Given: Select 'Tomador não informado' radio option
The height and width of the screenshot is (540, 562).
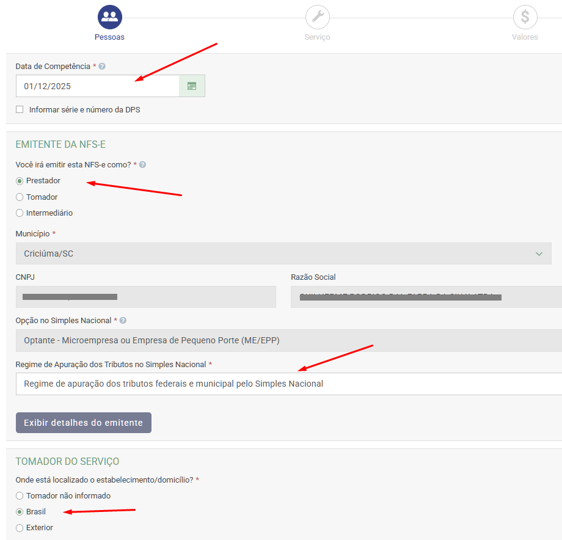Looking at the screenshot, I should point(20,496).
